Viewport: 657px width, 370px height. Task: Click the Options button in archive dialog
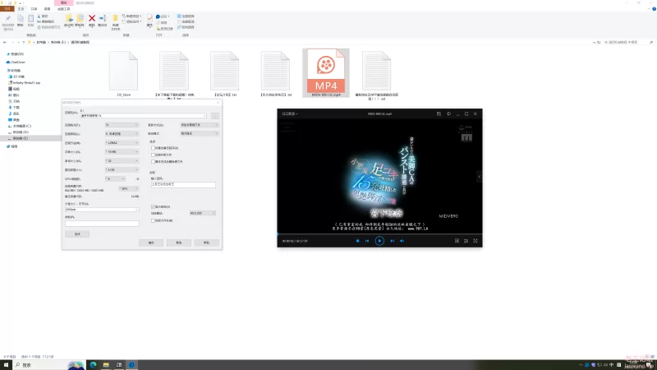(77, 234)
